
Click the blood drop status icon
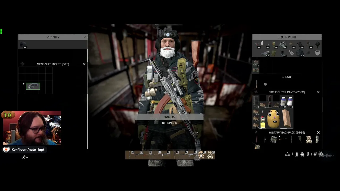coord(315,154)
